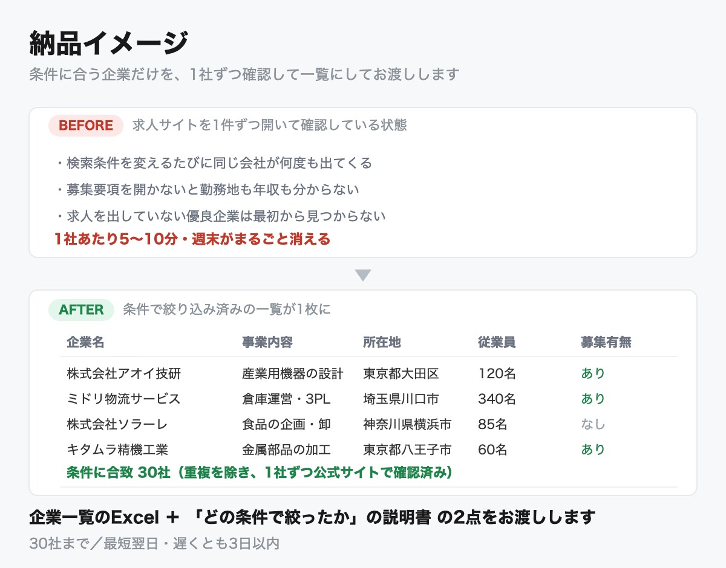Click bullet 募集要項を開かないと勤務地も年収も分からない
This screenshot has width=726, height=568.
206,189
